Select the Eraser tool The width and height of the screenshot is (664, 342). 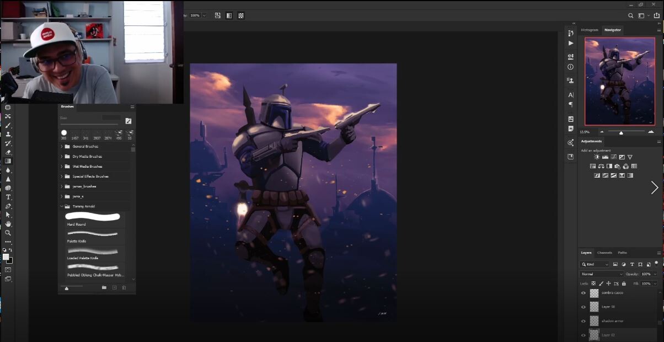[8, 152]
